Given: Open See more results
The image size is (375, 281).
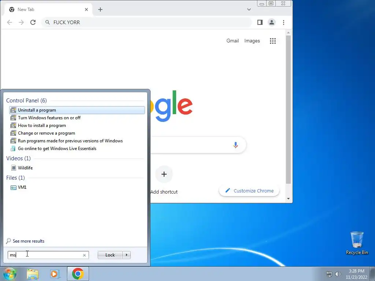Looking at the screenshot, I should [x=29, y=241].
